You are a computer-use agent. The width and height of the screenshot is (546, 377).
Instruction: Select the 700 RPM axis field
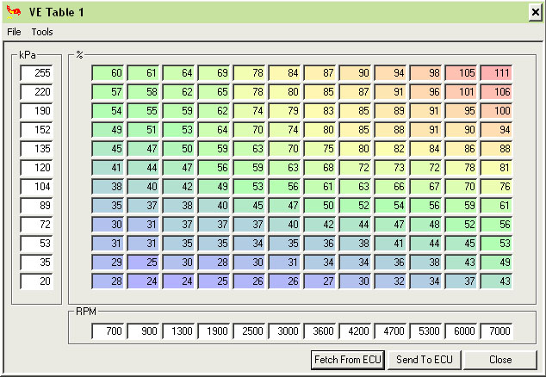109,331
